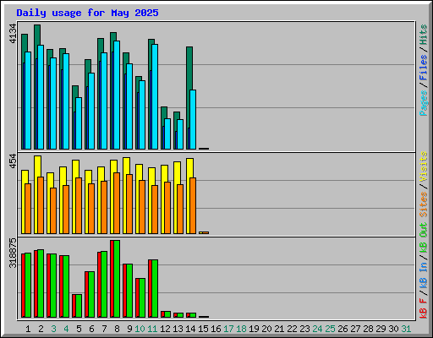Select day label 27 on the x-axis
The image size is (433, 338).
(355, 329)
